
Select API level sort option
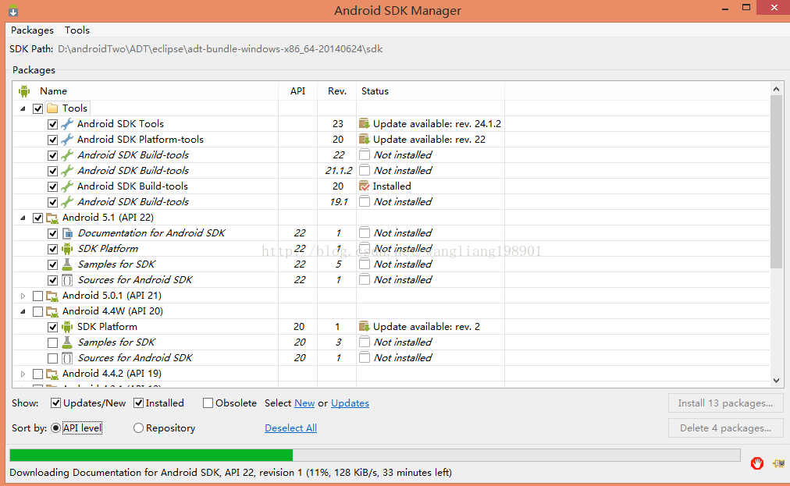coord(56,428)
